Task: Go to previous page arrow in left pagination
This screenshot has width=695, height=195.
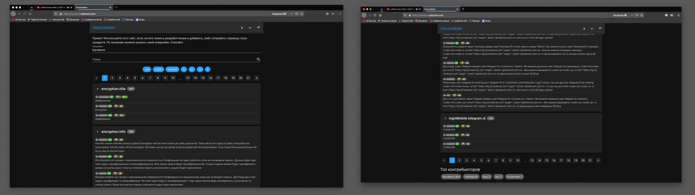Action: click(97, 78)
